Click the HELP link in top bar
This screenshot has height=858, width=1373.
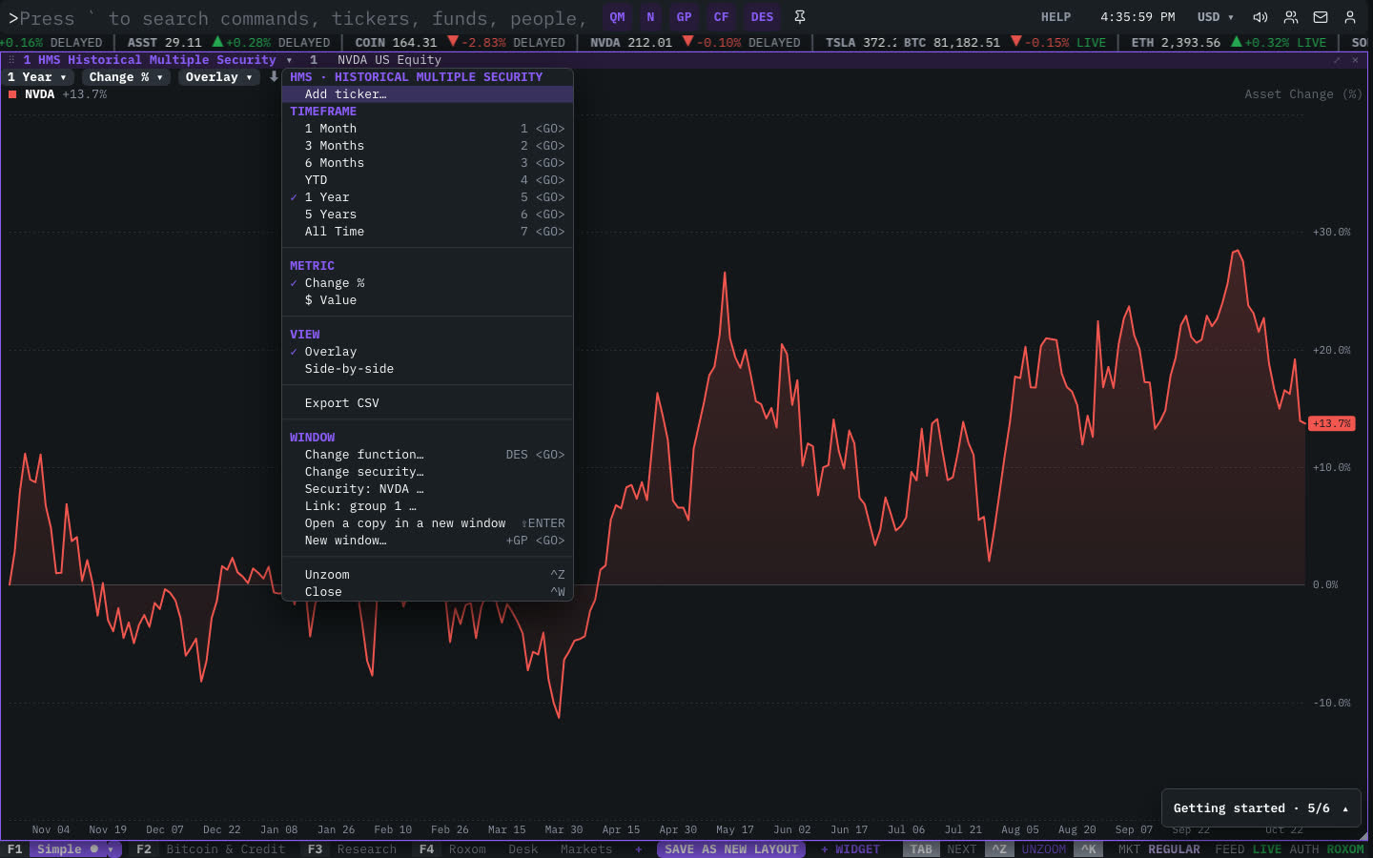tap(1055, 17)
